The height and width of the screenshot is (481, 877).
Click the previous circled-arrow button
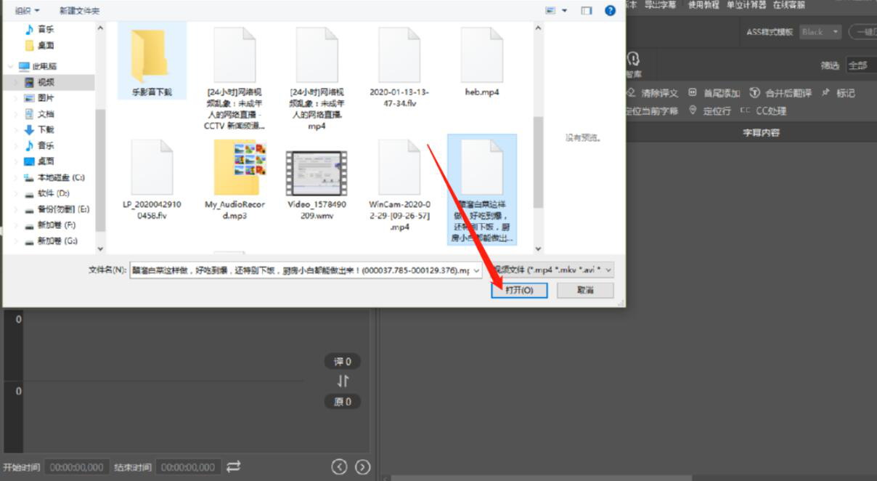pos(339,466)
